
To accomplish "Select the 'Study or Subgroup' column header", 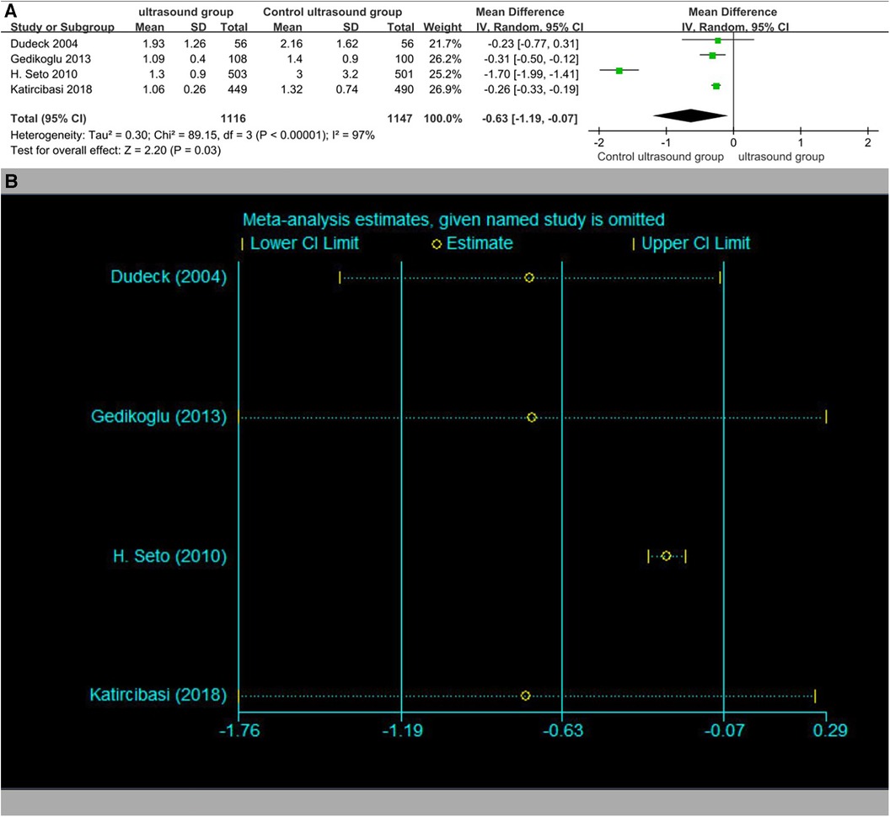I will pos(62,27).
